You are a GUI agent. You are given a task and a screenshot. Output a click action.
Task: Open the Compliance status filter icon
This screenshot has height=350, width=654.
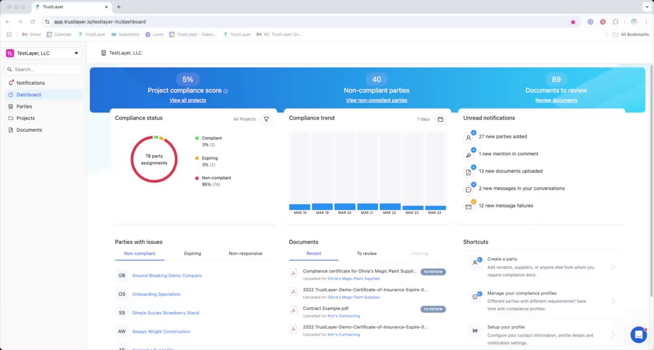266,119
